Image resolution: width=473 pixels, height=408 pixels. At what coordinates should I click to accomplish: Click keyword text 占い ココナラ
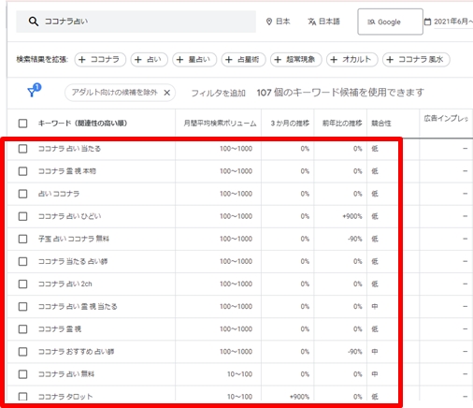coord(59,194)
